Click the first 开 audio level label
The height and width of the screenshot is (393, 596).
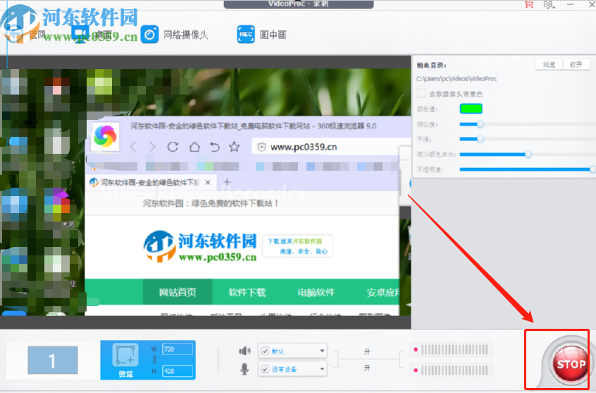pos(367,351)
